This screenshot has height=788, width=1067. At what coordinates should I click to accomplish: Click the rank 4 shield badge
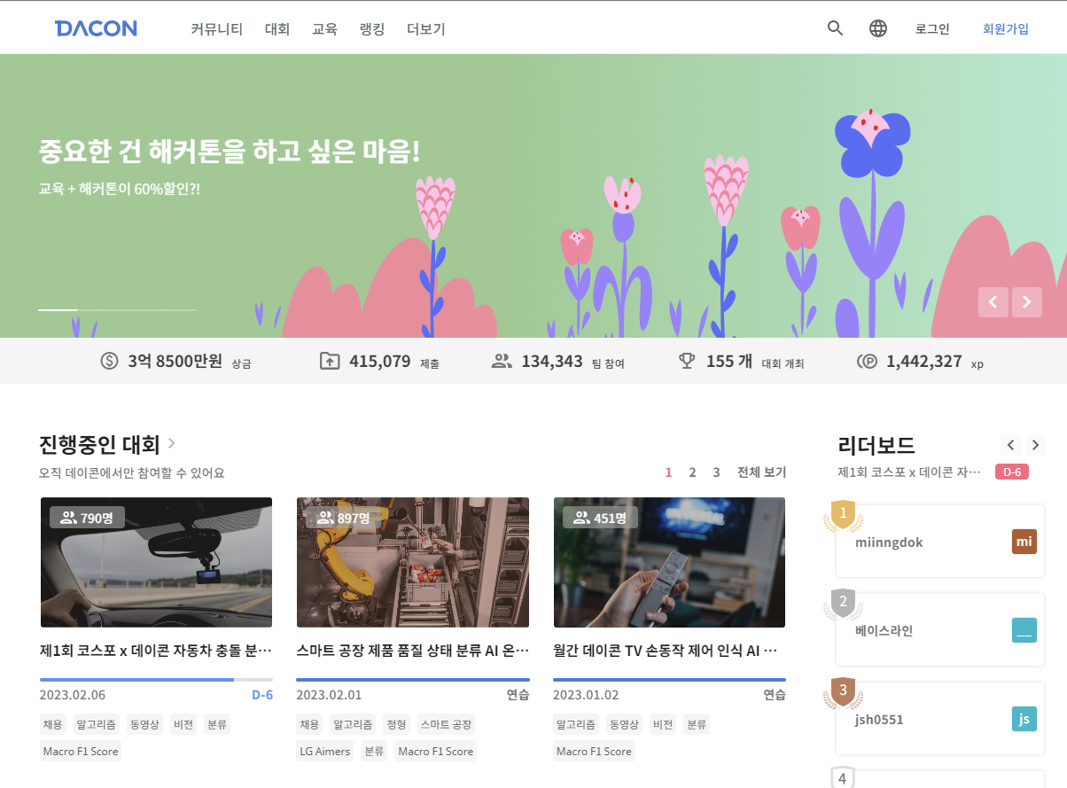pyautogui.click(x=843, y=778)
